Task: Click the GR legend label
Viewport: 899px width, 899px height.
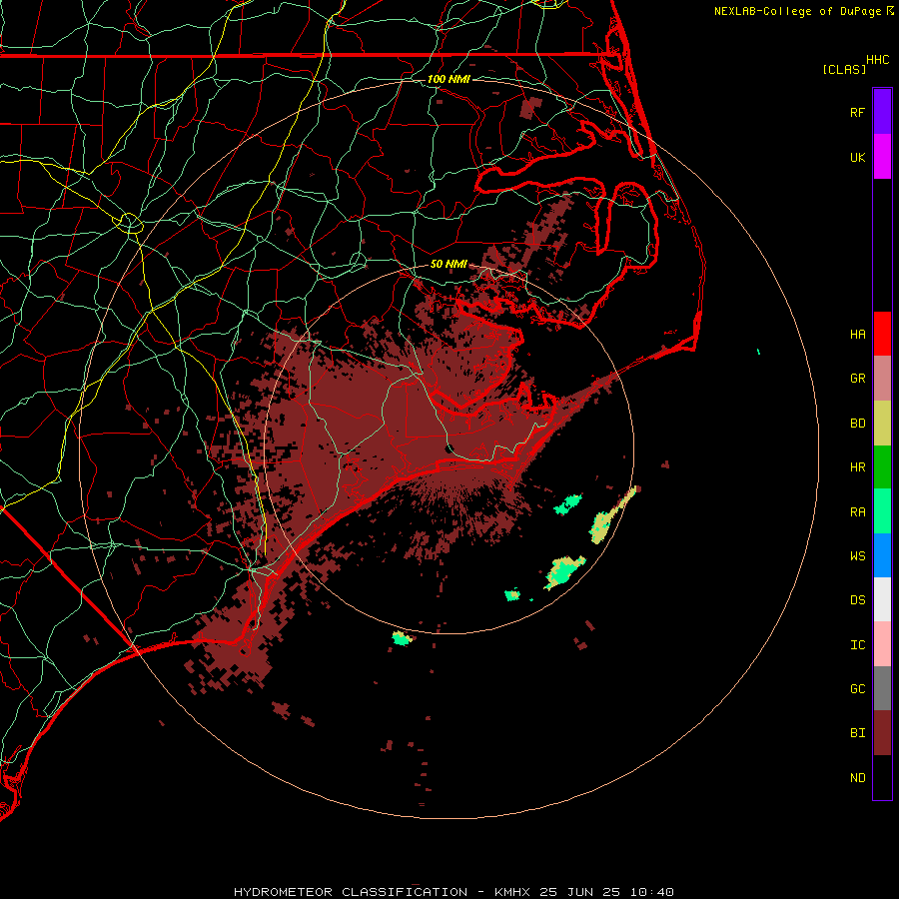Action: [x=857, y=379]
